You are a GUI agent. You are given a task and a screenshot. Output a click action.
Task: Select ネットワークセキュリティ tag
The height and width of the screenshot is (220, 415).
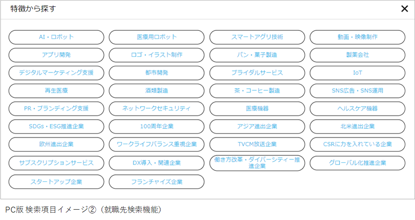tap(156, 108)
